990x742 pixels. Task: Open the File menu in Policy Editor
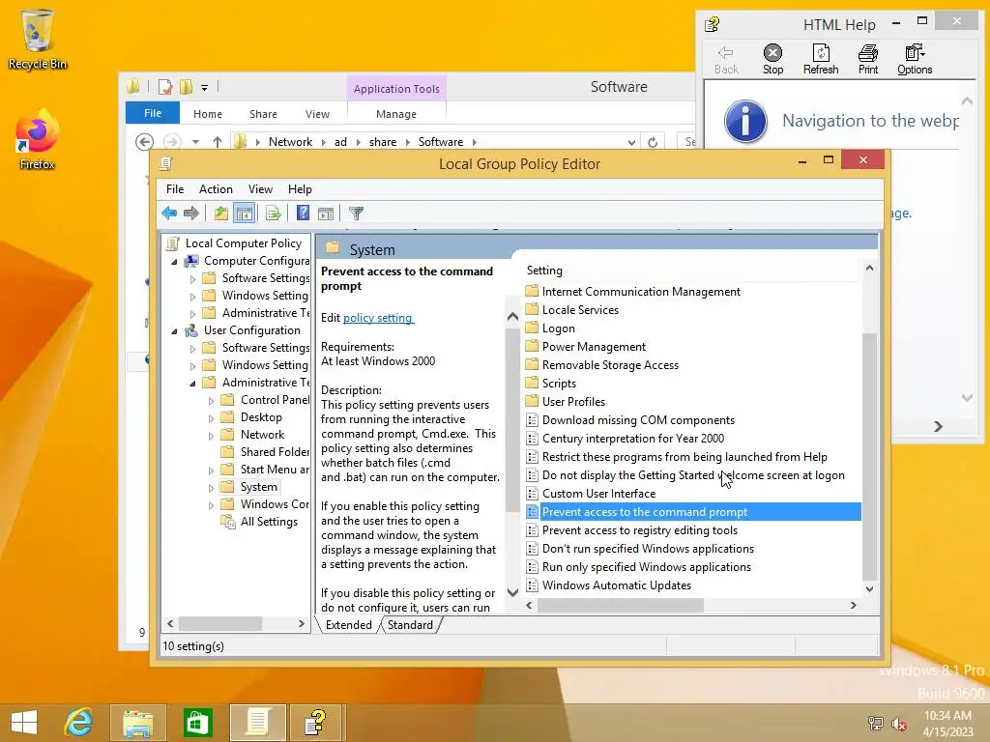click(x=175, y=189)
